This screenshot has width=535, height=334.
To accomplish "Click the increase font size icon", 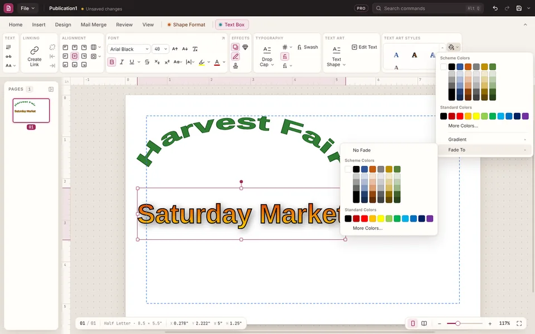I will (175, 49).
